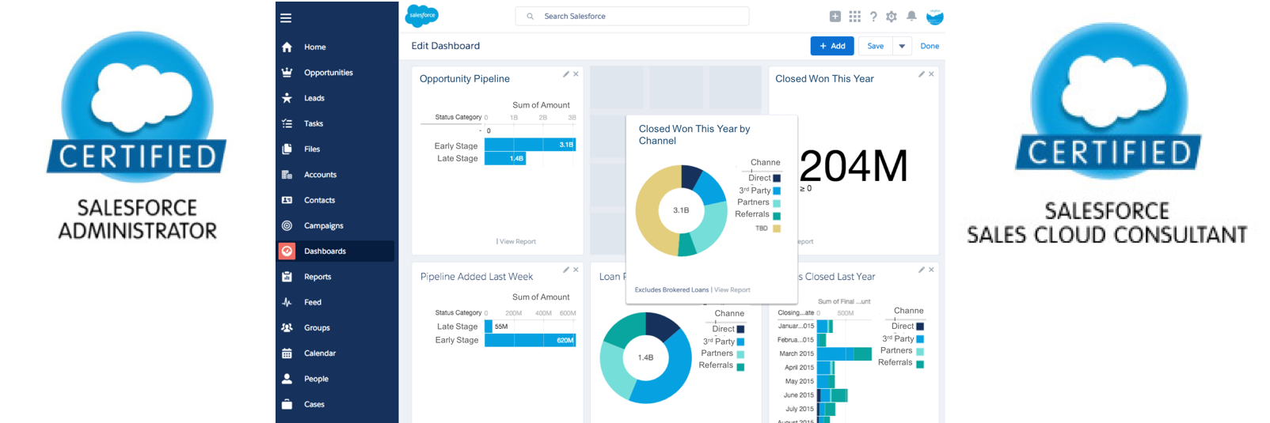
Task: Click the Campaigns target icon
Action: 287,225
